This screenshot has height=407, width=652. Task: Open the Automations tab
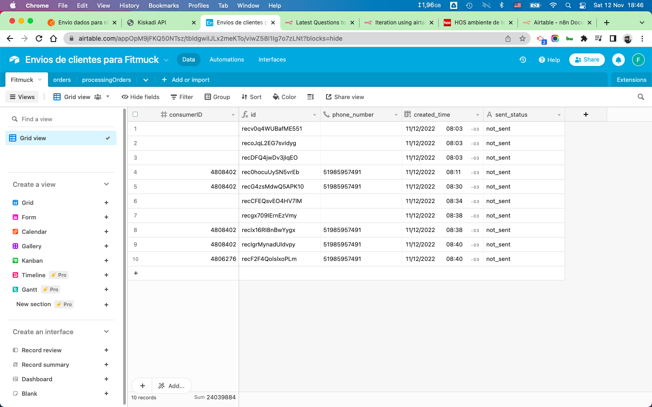point(226,60)
